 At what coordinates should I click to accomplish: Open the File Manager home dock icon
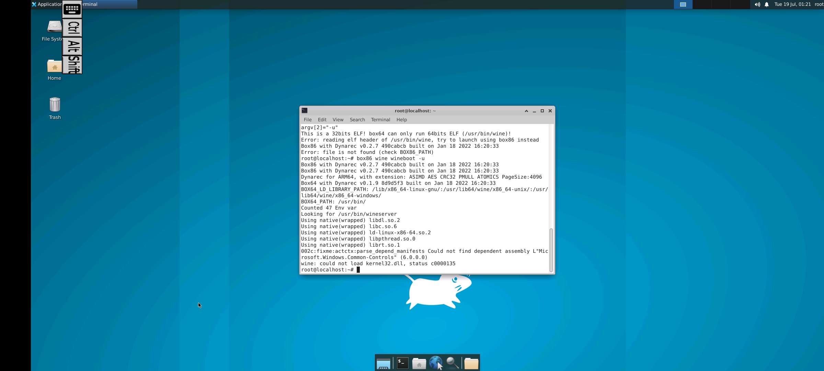(419, 363)
